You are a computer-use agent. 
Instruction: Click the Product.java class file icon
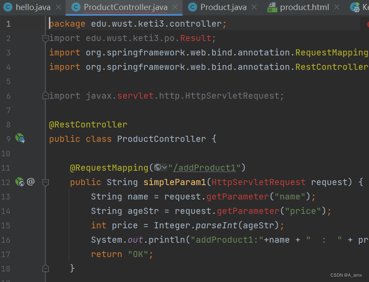click(193, 7)
